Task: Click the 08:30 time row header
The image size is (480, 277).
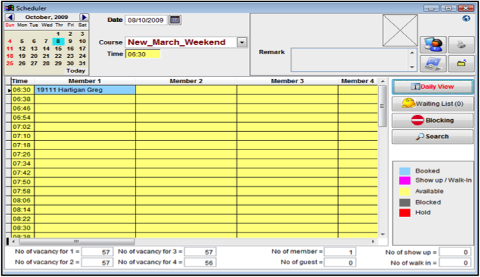Action: tap(22, 228)
